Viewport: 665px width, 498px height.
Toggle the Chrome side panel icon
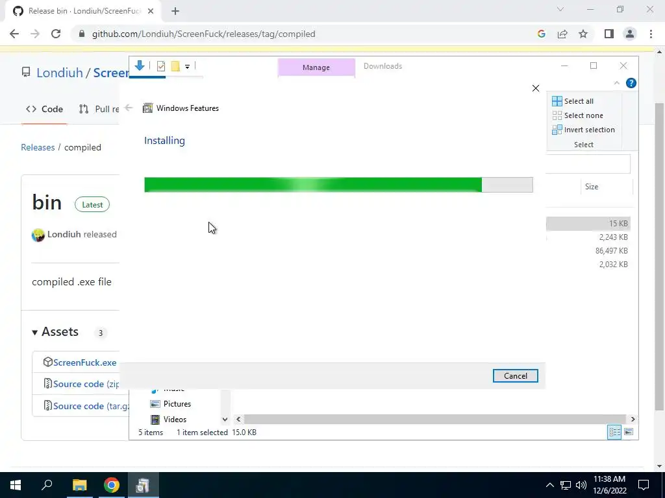(x=609, y=34)
